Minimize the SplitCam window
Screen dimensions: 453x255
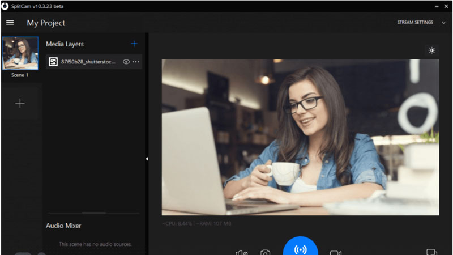[437, 6]
